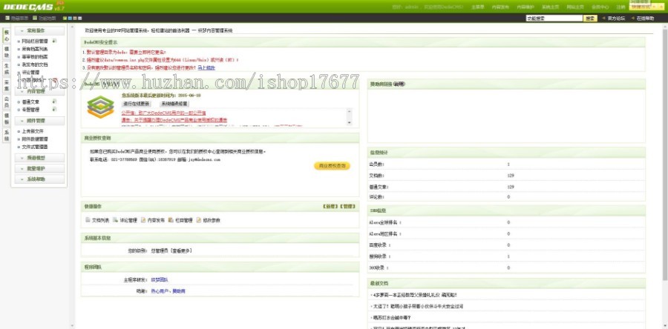Click the 评论管理 quick action icon

tap(116, 220)
